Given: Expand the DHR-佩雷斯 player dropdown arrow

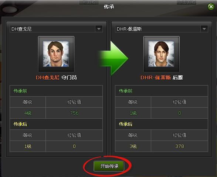Looking at the screenshot, I should pos(204,29).
